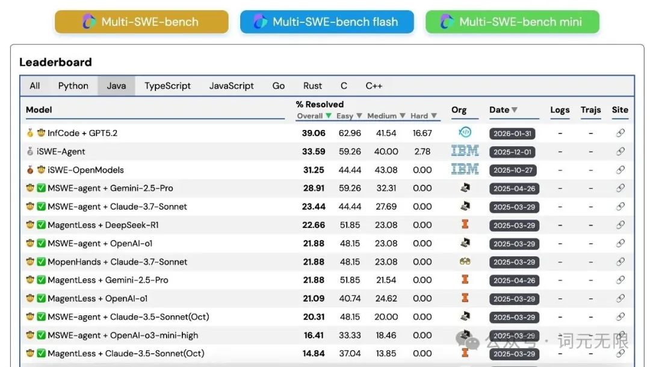Click gold medal icon beside InfCode + GPT5.2
650x367 pixels.
pyautogui.click(x=30, y=133)
